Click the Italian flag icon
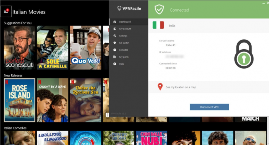Screen dimensions: 269x145 [158, 25]
